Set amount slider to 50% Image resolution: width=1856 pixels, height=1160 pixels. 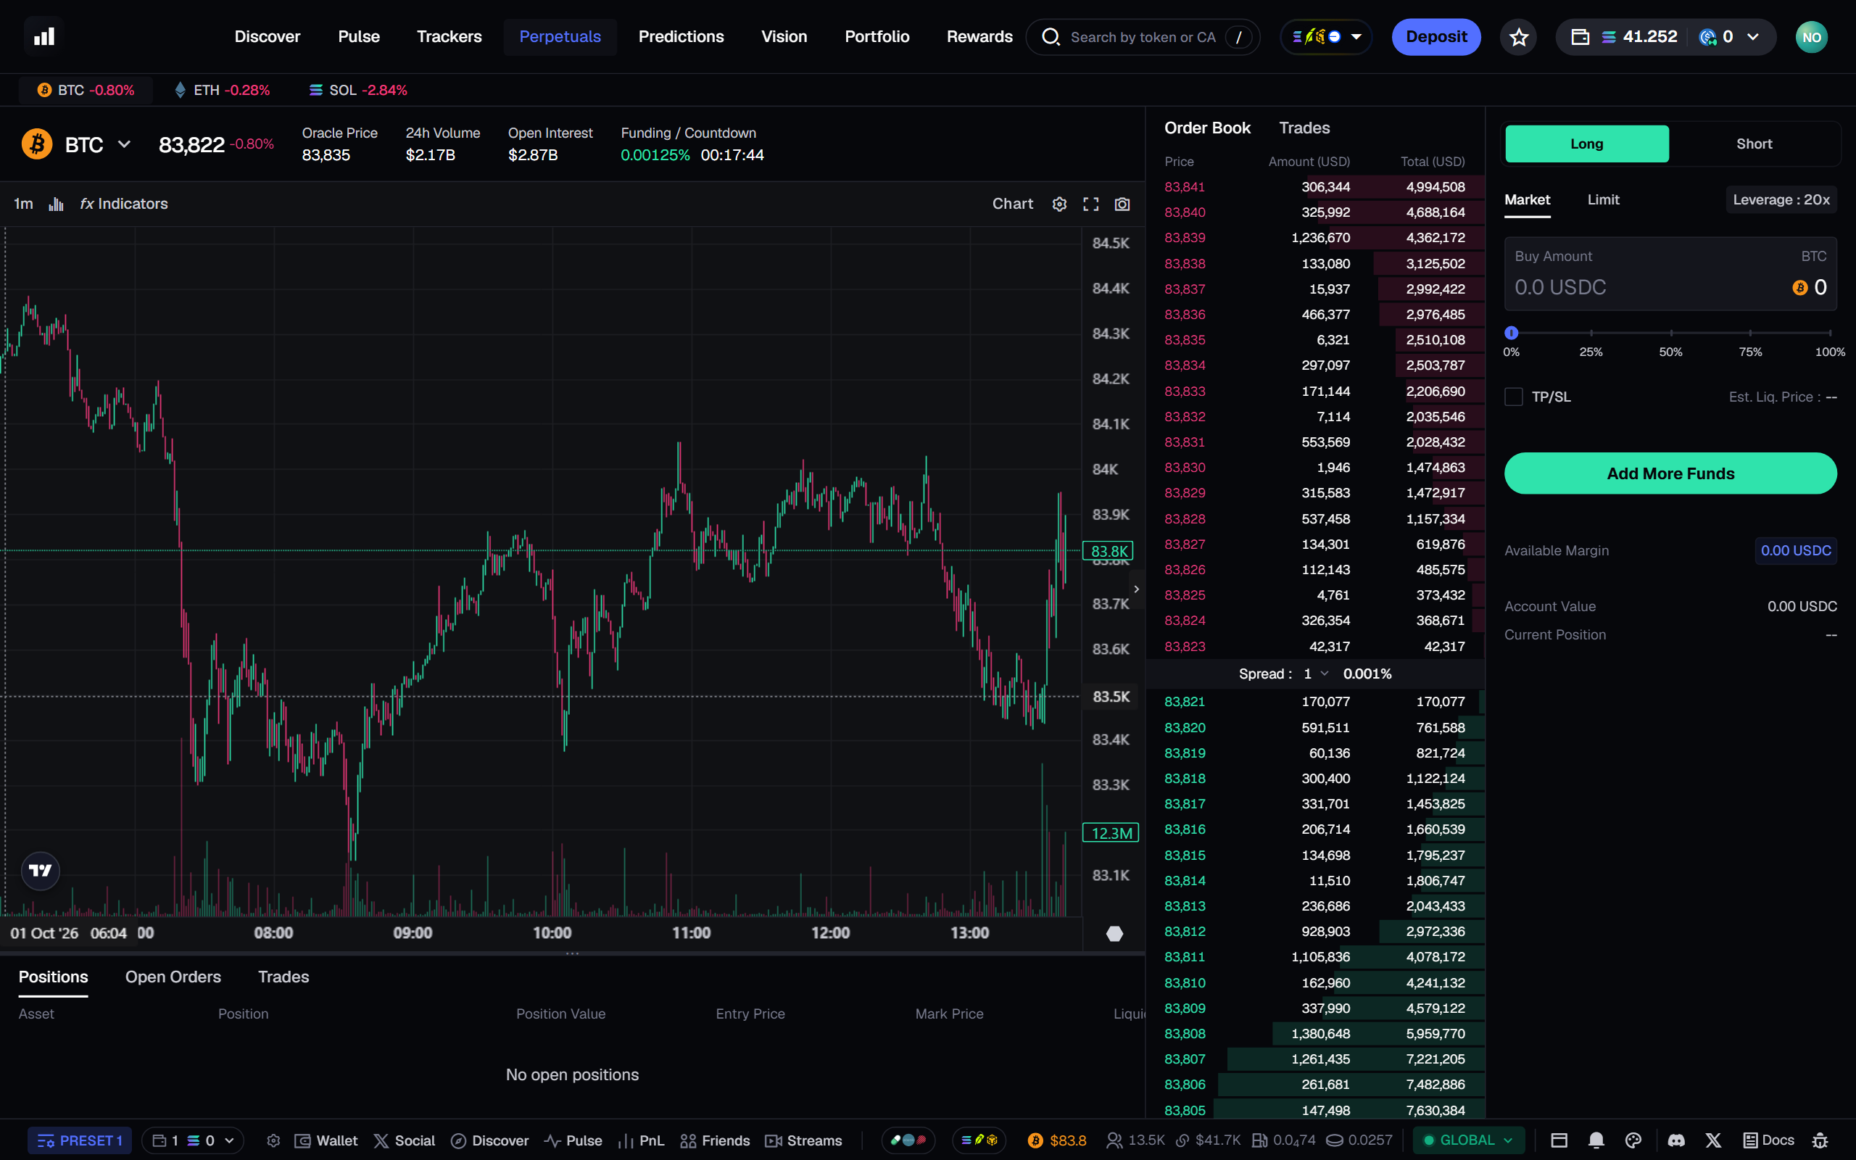[1671, 333]
